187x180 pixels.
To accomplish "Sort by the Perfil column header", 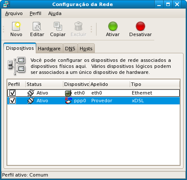I will click(16, 84).
